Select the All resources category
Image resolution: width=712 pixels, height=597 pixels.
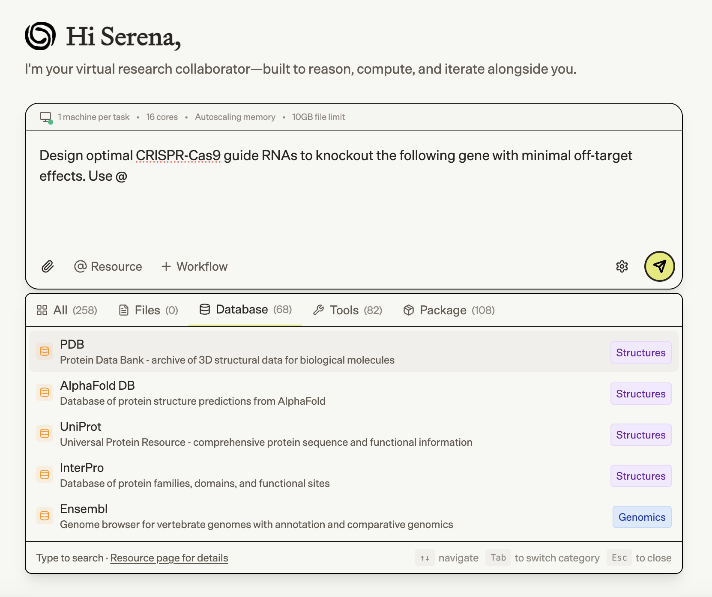(x=67, y=310)
